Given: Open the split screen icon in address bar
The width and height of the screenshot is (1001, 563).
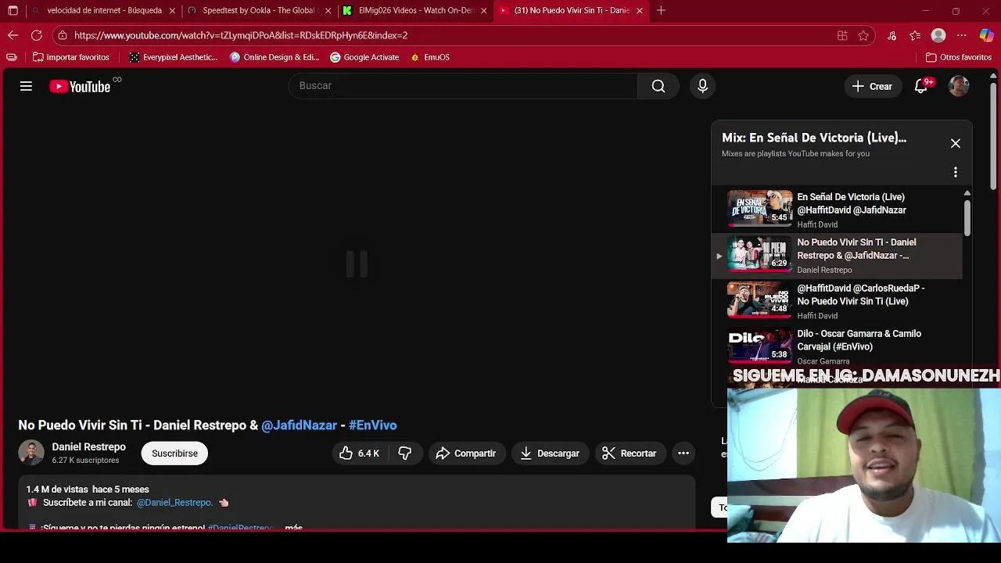Looking at the screenshot, I should [x=842, y=35].
